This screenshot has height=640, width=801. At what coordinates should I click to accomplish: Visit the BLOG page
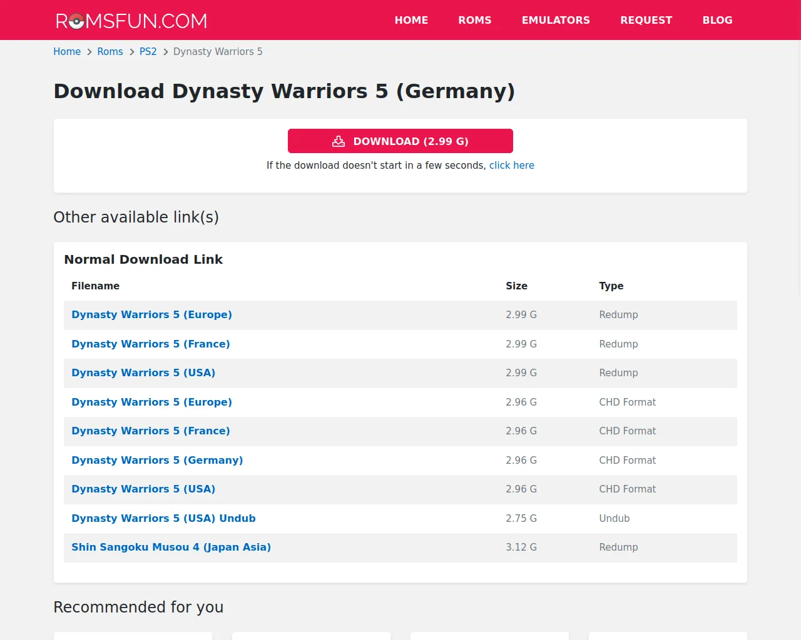(x=717, y=20)
